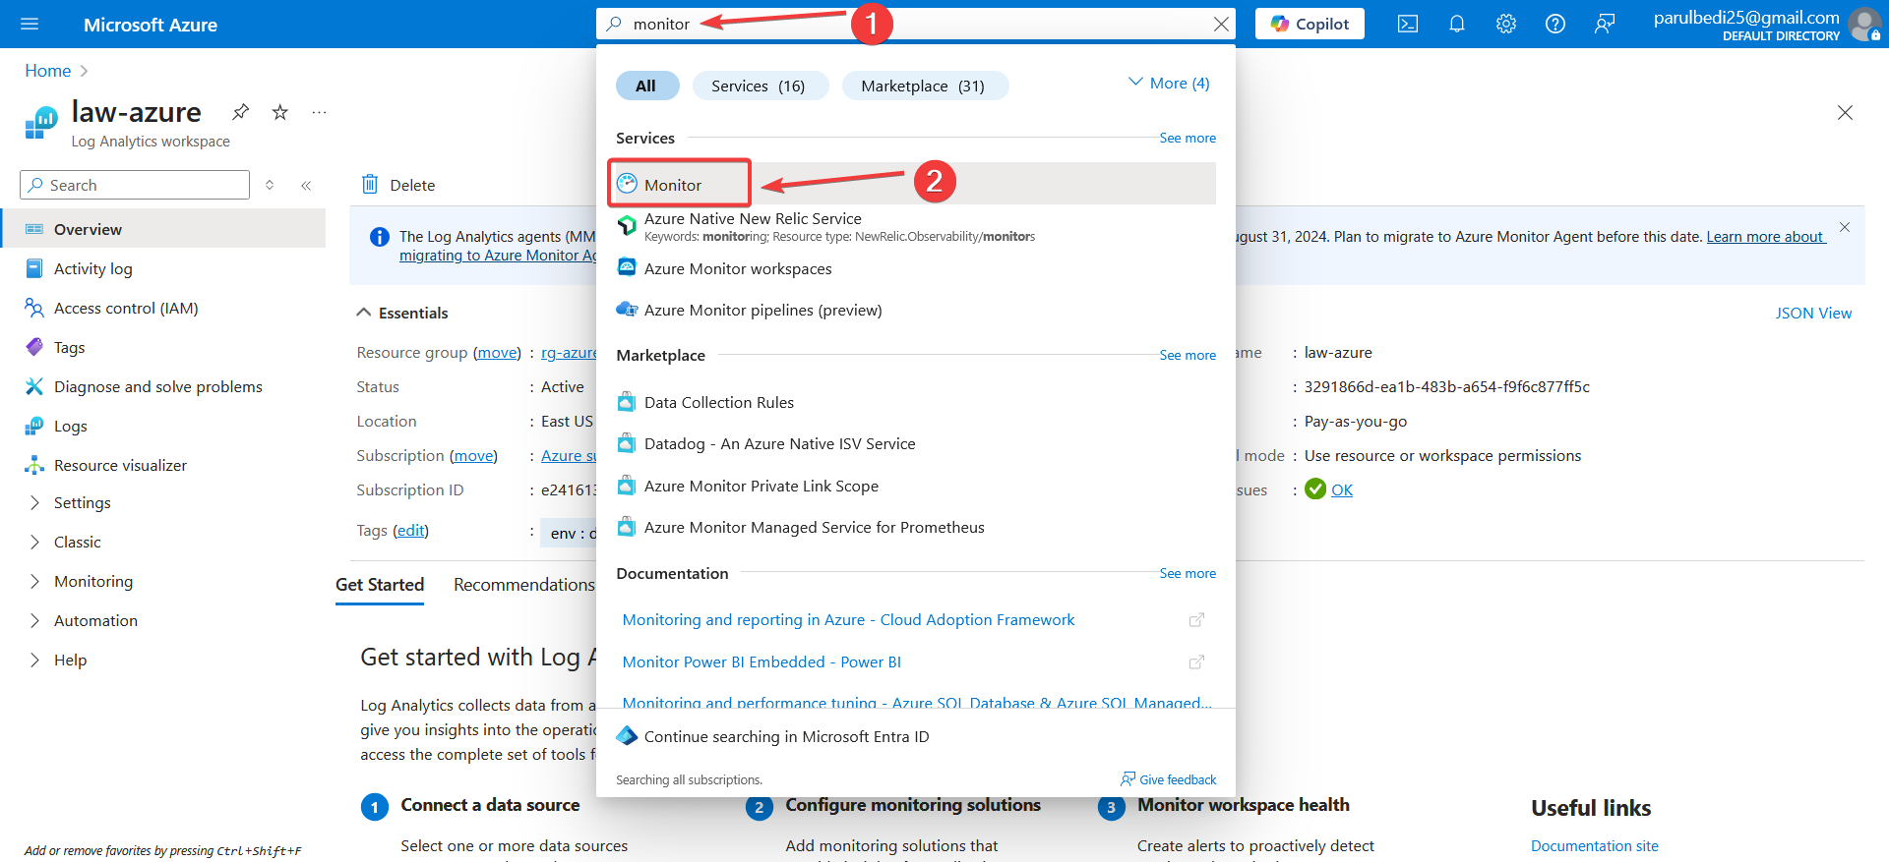Give feedback on search results

(1169, 779)
